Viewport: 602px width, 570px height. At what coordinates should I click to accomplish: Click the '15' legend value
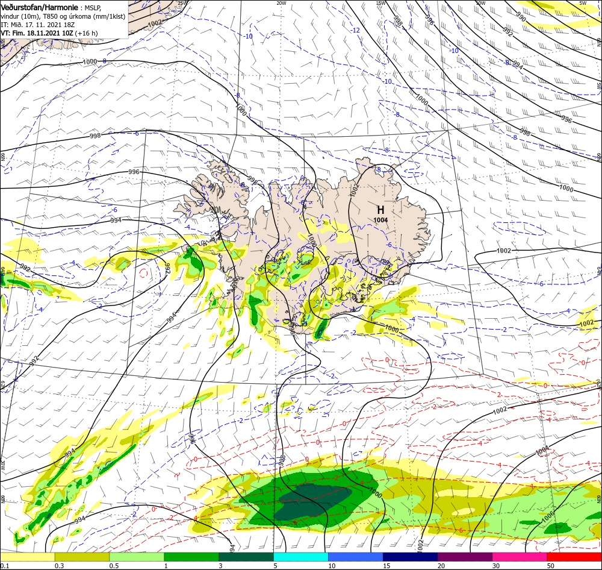pos(386,565)
